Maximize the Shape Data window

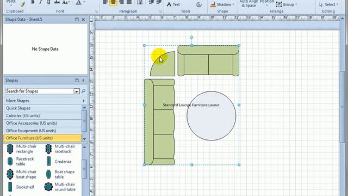coord(77,20)
